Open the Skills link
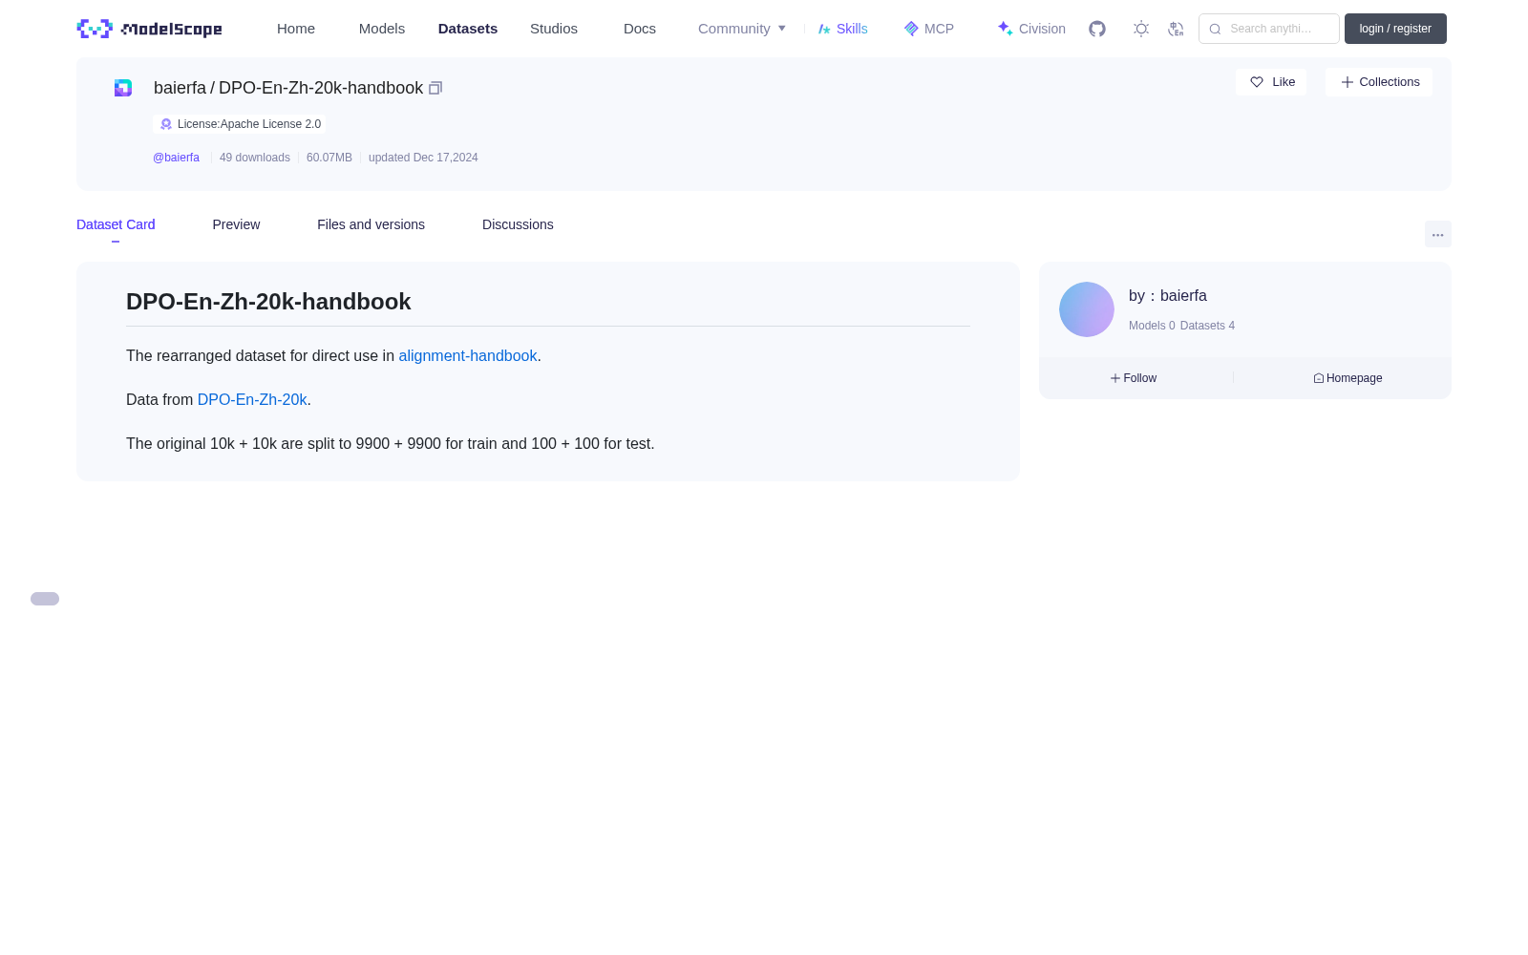Screen dimensions: 1528x955 [x=843, y=29]
